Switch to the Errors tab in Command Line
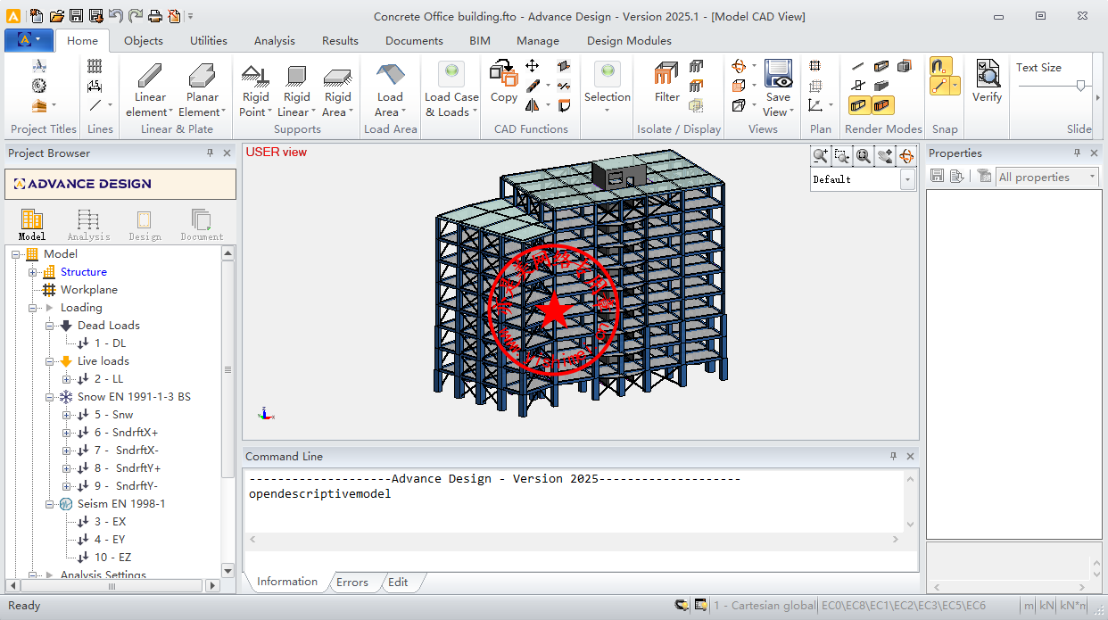 pos(351,583)
